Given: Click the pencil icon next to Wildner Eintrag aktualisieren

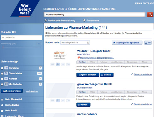Looking at the screenshot, I should [x=132, y=74].
